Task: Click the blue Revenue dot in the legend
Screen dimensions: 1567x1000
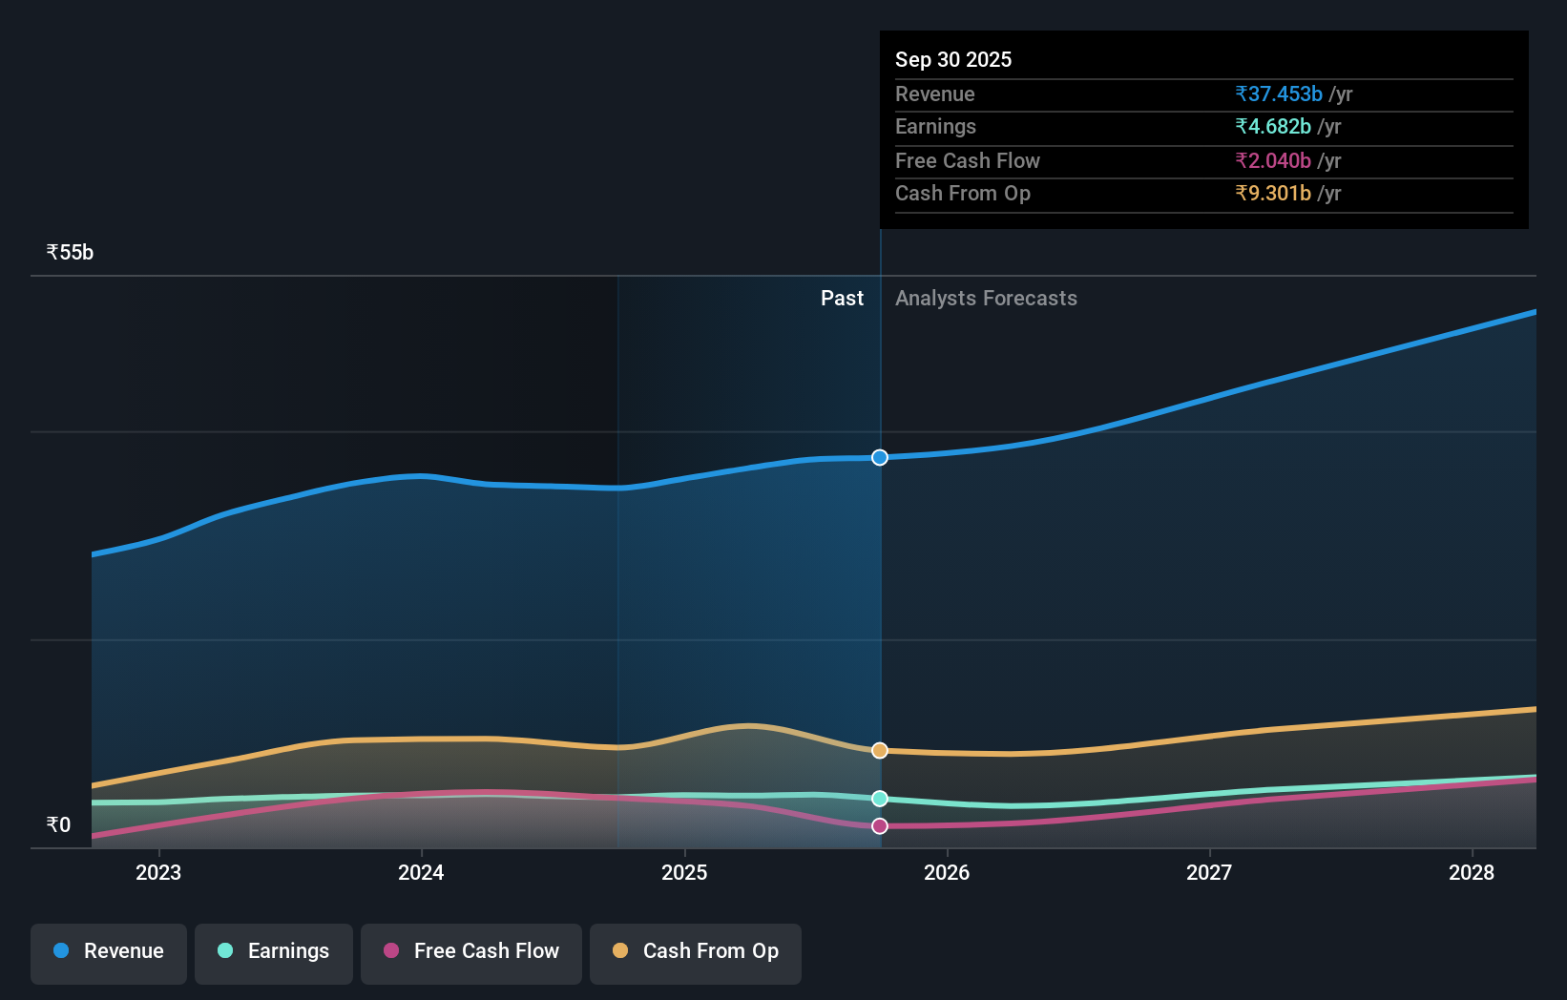Action: click(61, 951)
